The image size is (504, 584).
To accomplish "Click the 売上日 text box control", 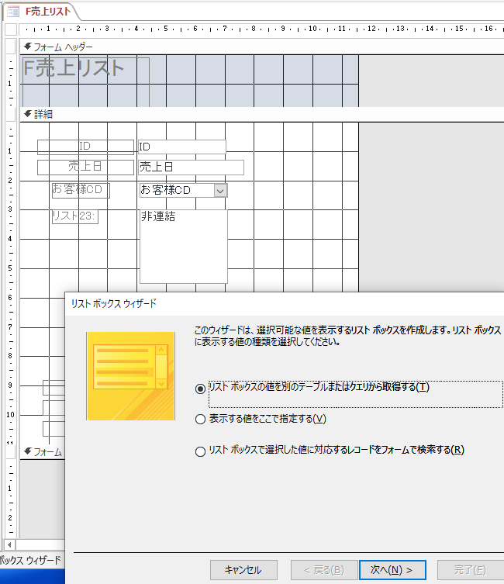I will 190,167.
